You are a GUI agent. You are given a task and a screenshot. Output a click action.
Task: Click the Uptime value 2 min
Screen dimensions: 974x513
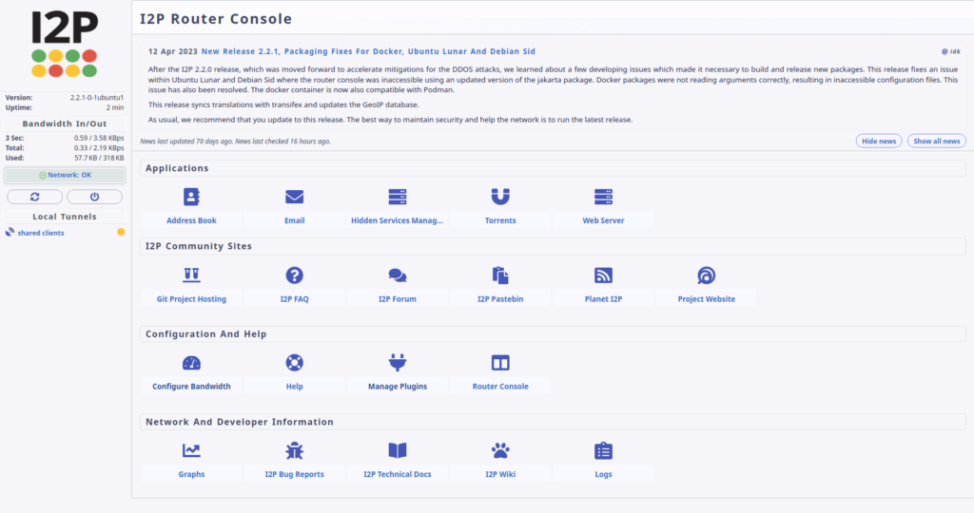pyautogui.click(x=115, y=107)
